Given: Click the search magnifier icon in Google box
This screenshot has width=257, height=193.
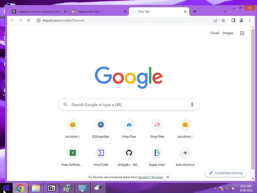Looking at the screenshot, I should point(66,105).
